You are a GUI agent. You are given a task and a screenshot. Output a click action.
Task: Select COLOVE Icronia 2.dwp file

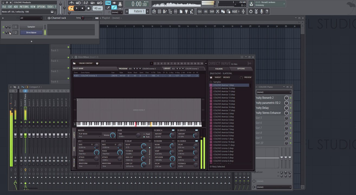(x=224, y=148)
